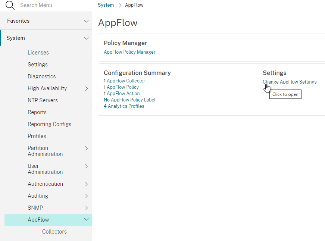Click into the Search Menu field

(54, 5)
